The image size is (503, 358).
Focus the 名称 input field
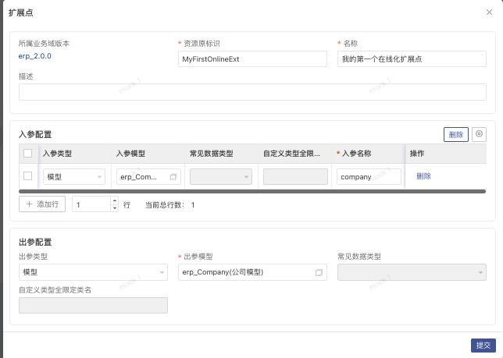pos(412,59)
